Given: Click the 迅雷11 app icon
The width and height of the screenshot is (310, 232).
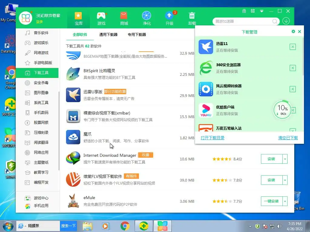Looking at the screenshot, I should point(206,47).
